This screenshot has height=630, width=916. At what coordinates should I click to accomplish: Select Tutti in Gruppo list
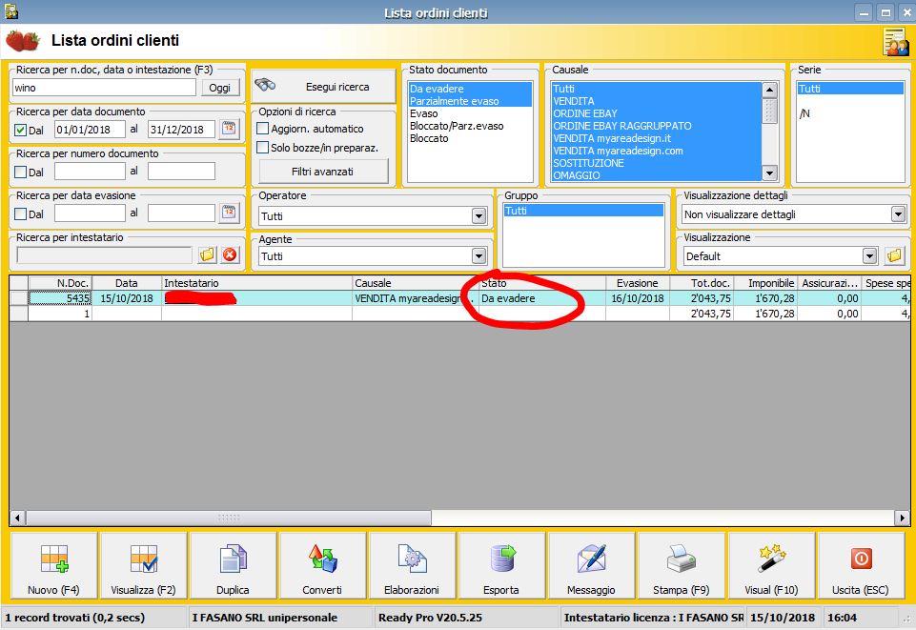583,211
